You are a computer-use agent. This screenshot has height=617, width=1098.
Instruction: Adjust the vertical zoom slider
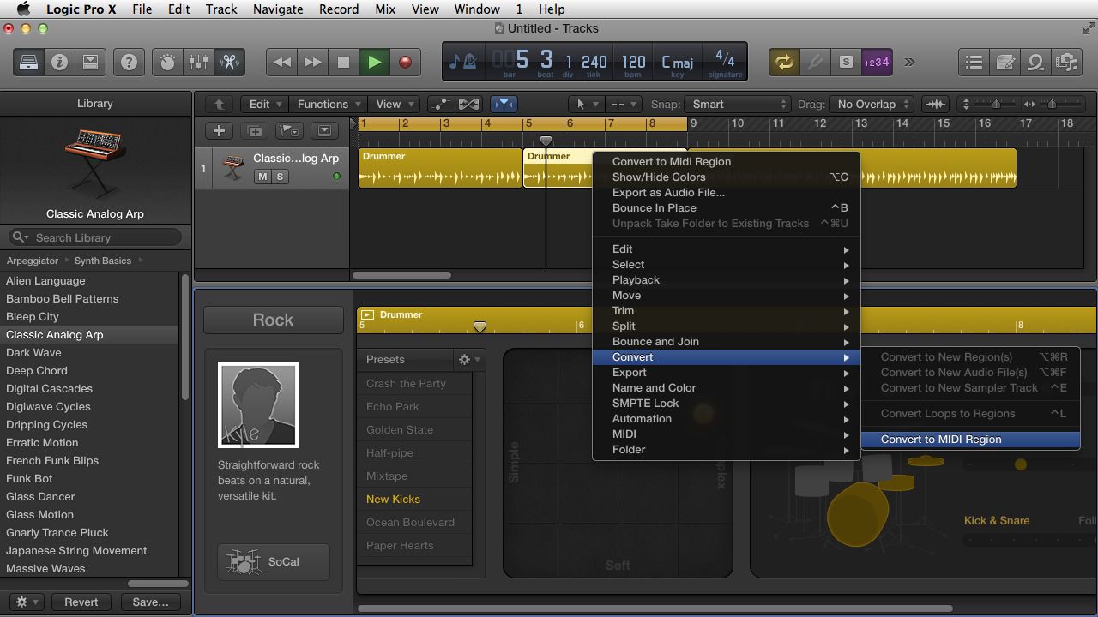986,104
